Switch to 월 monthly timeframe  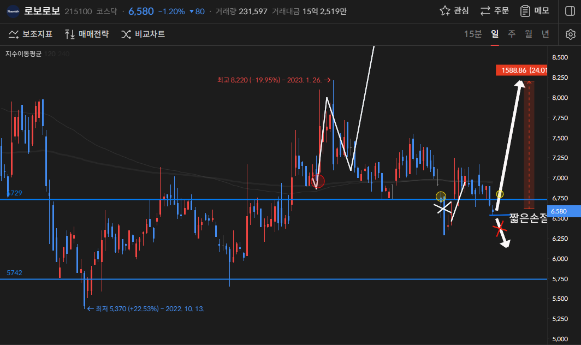[x=528, y=34]
